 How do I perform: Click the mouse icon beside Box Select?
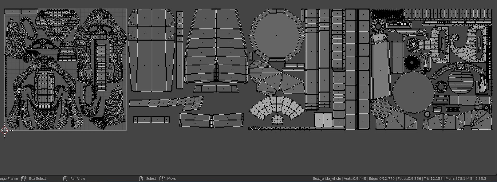click(x=24, y=178)
